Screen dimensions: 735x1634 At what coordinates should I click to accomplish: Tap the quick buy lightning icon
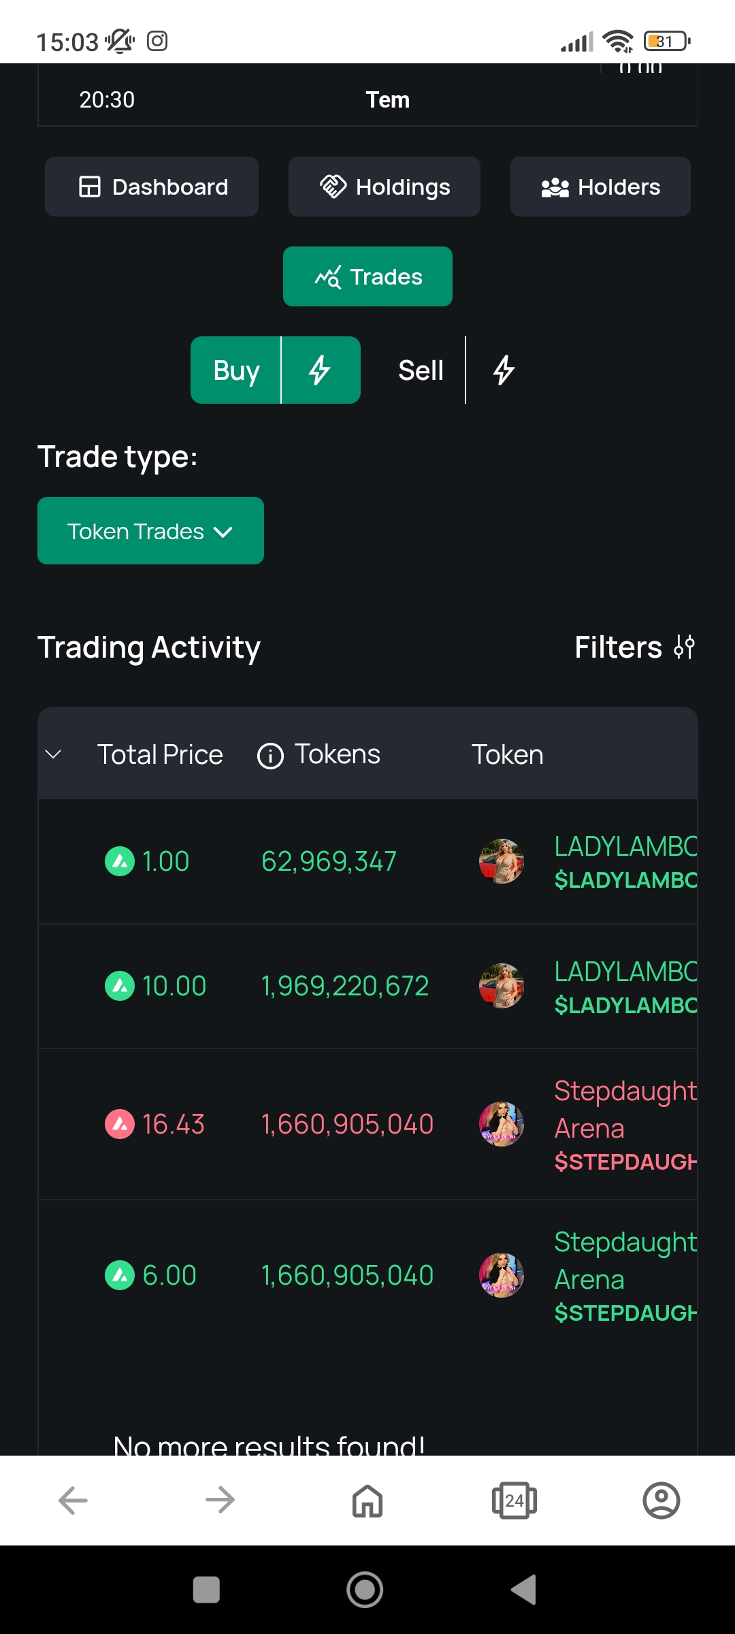point(320,370)
